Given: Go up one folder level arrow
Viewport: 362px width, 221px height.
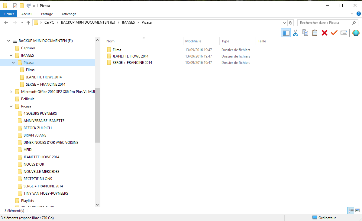Looking at the screenshot, I should click(28, 23).
